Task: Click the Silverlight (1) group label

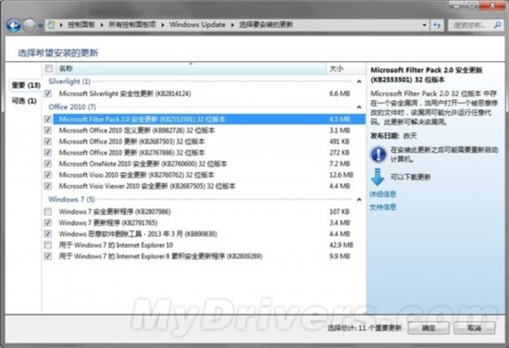Action: [69, 81]
